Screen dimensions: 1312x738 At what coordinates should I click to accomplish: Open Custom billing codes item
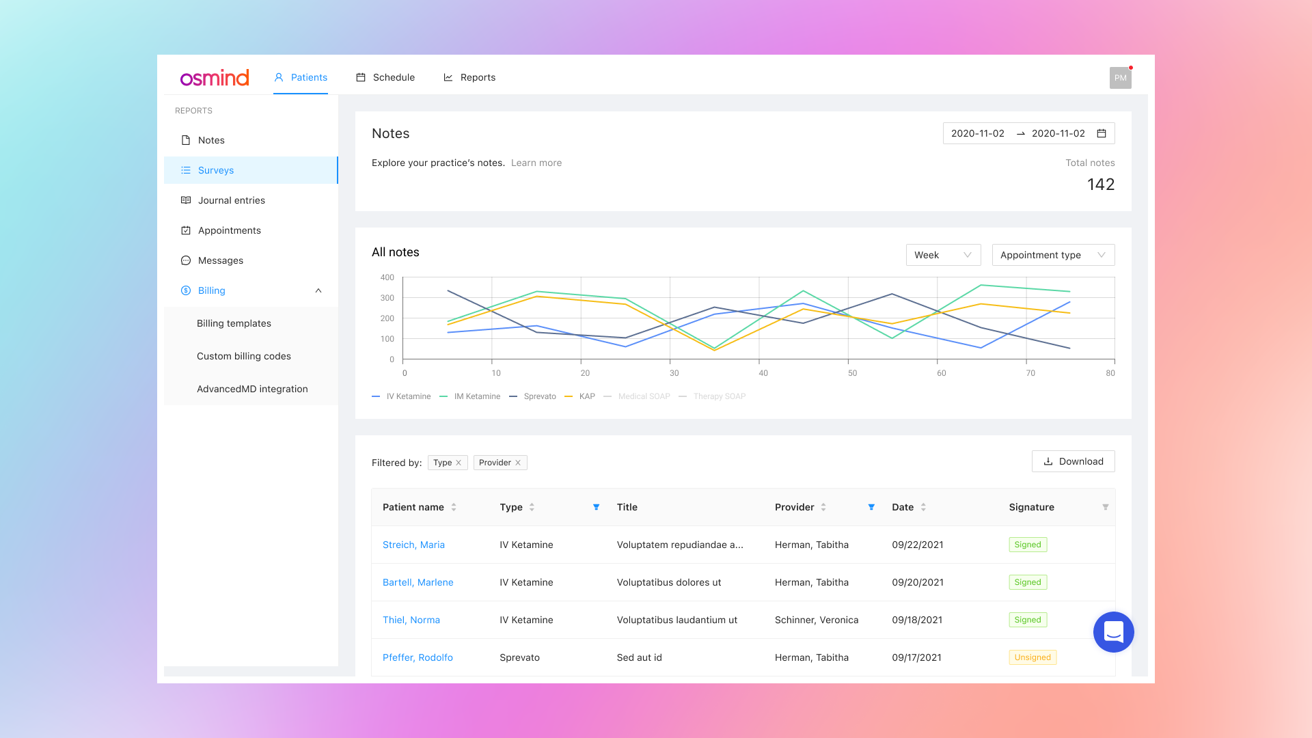(x=251, y=356)
